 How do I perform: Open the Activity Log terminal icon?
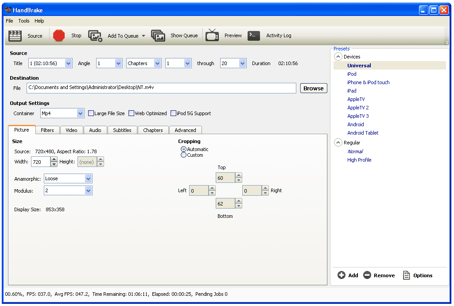coord(254,36)
